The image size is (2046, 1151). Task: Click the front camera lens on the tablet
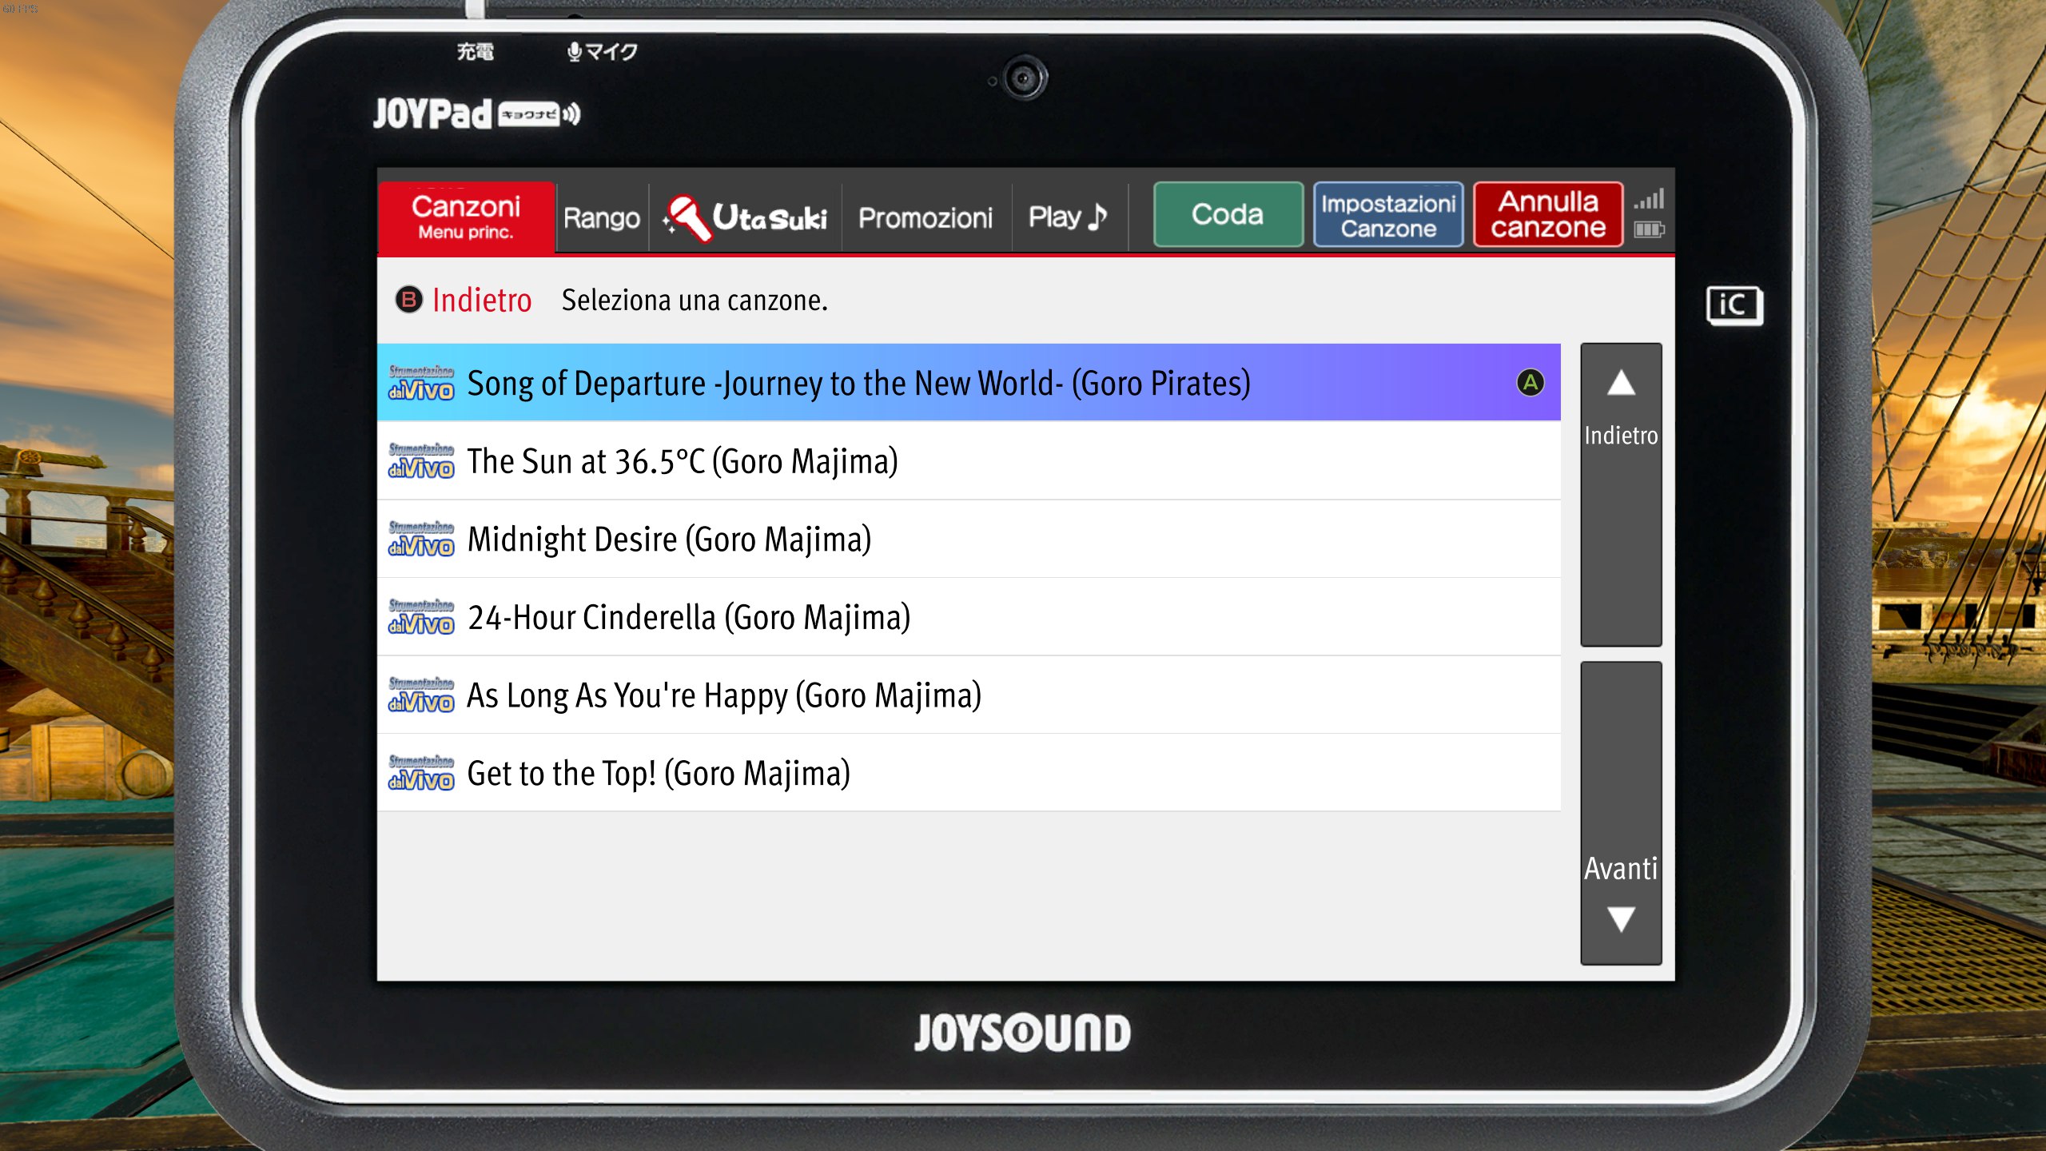coord(1023,78)
